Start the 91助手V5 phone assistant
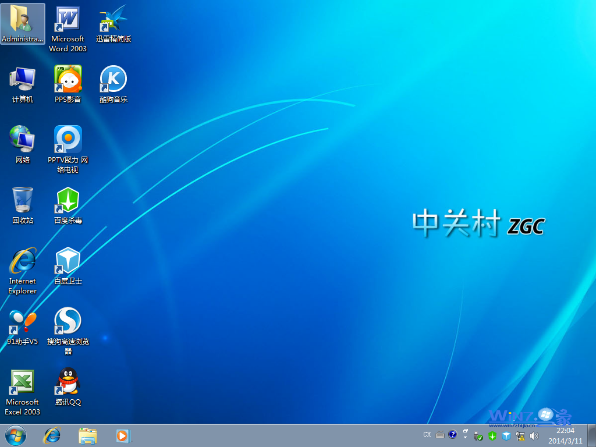The height and width of the screenshot is (447, 596). point(22,320)
